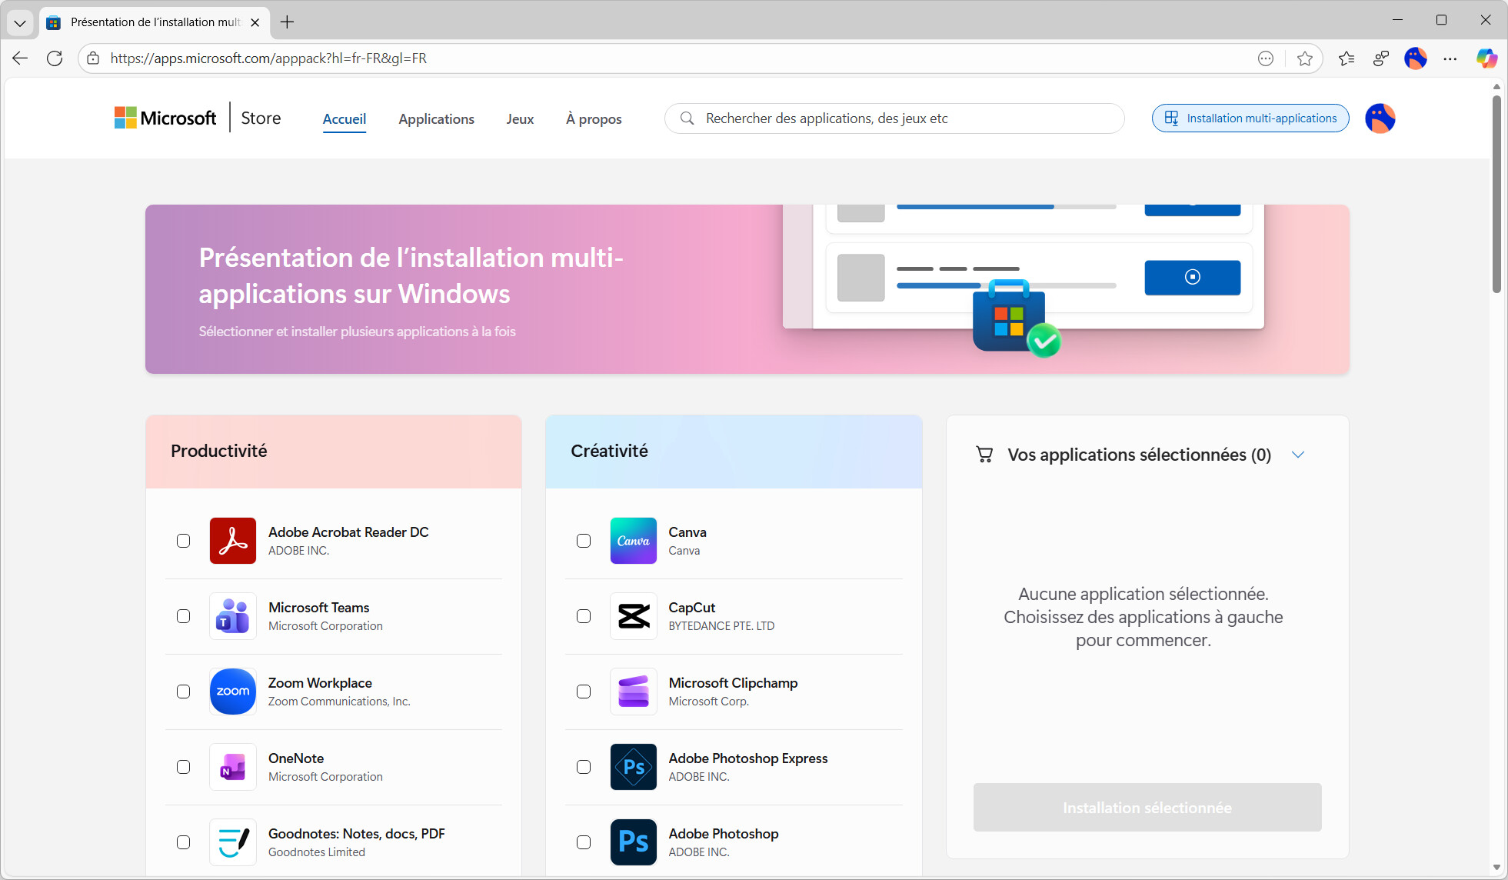Click the Adobe Acrobat Reader DC icon
Viewport: 1508px width, 880px height.
(x=232, y=541)
